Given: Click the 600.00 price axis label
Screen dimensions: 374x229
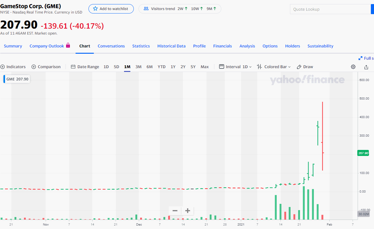Looking at the screenshot, I should (x=364, y=80).
